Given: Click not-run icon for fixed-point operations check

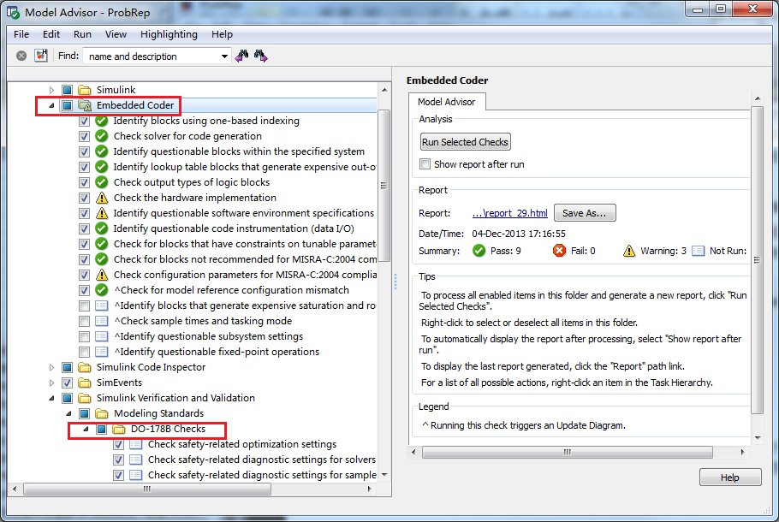Looking at the screenshot, I should 101,352.
